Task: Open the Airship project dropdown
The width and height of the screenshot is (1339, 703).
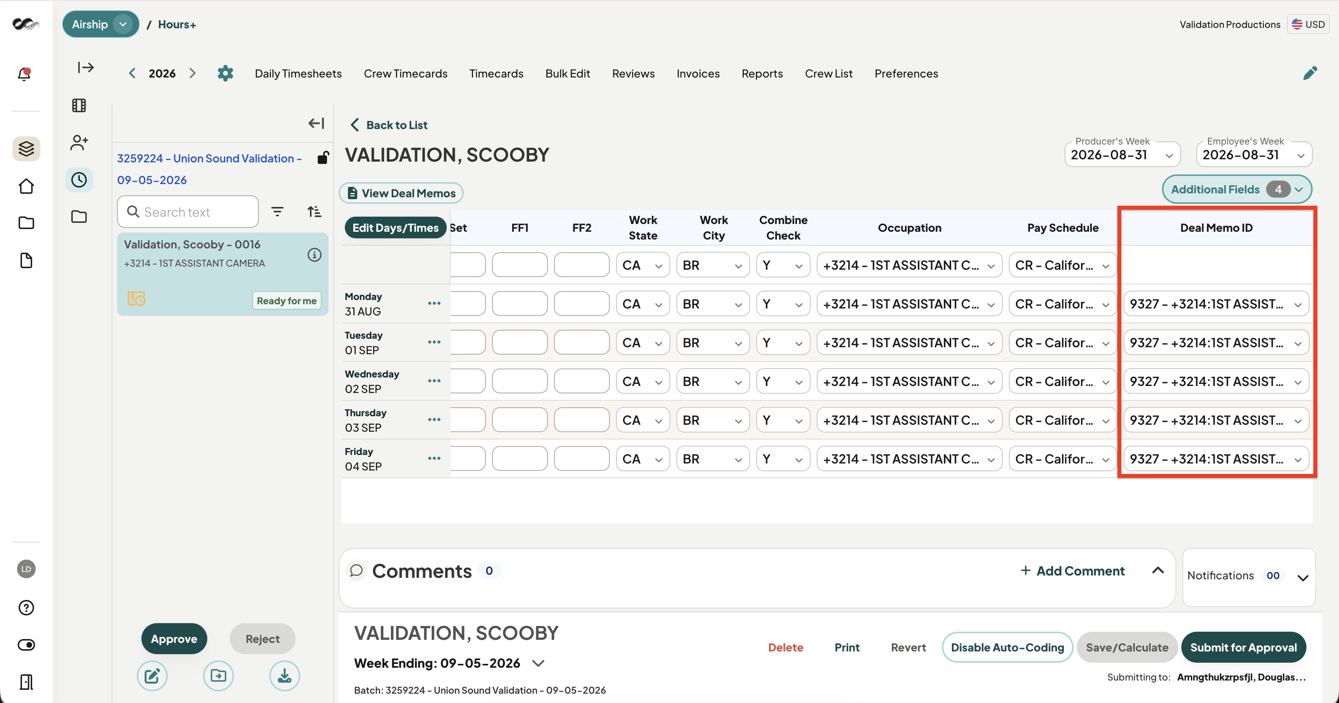Action: (x=101, y=24)
